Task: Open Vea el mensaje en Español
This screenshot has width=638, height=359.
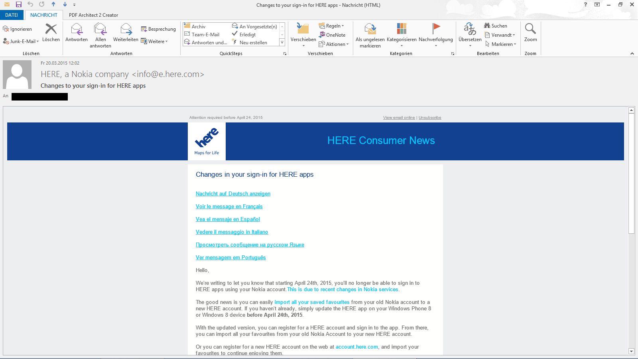Action: click(x=228, y=219)
